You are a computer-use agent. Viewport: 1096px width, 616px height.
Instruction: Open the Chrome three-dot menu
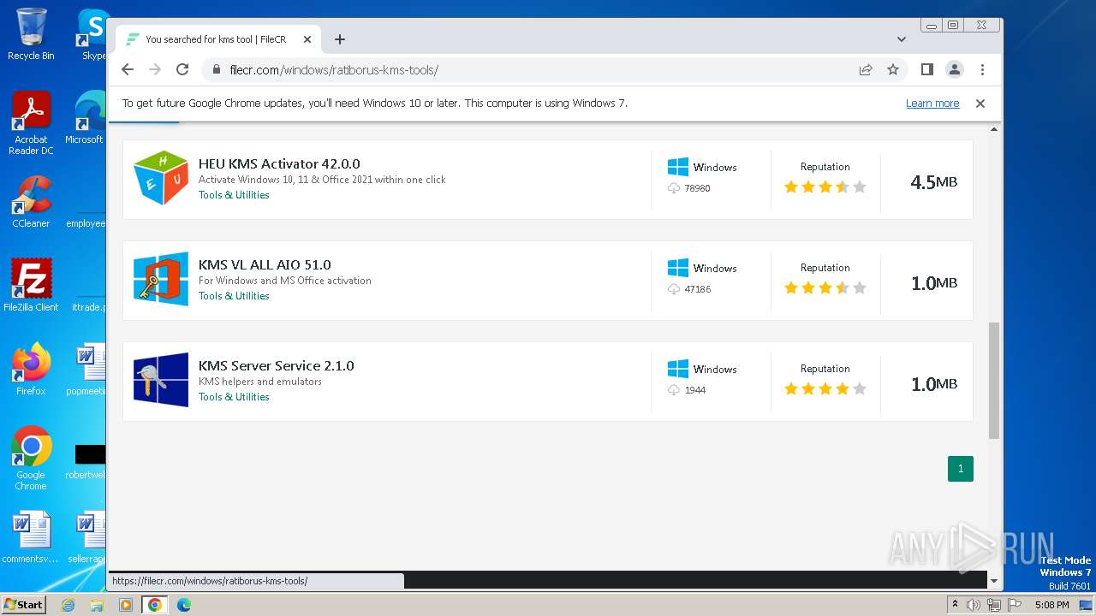(x=982, y=69)
